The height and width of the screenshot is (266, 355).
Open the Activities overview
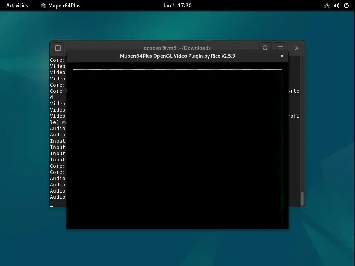coord(17,6)
